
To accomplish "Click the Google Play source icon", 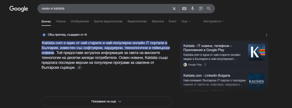I will click(185, 65).
